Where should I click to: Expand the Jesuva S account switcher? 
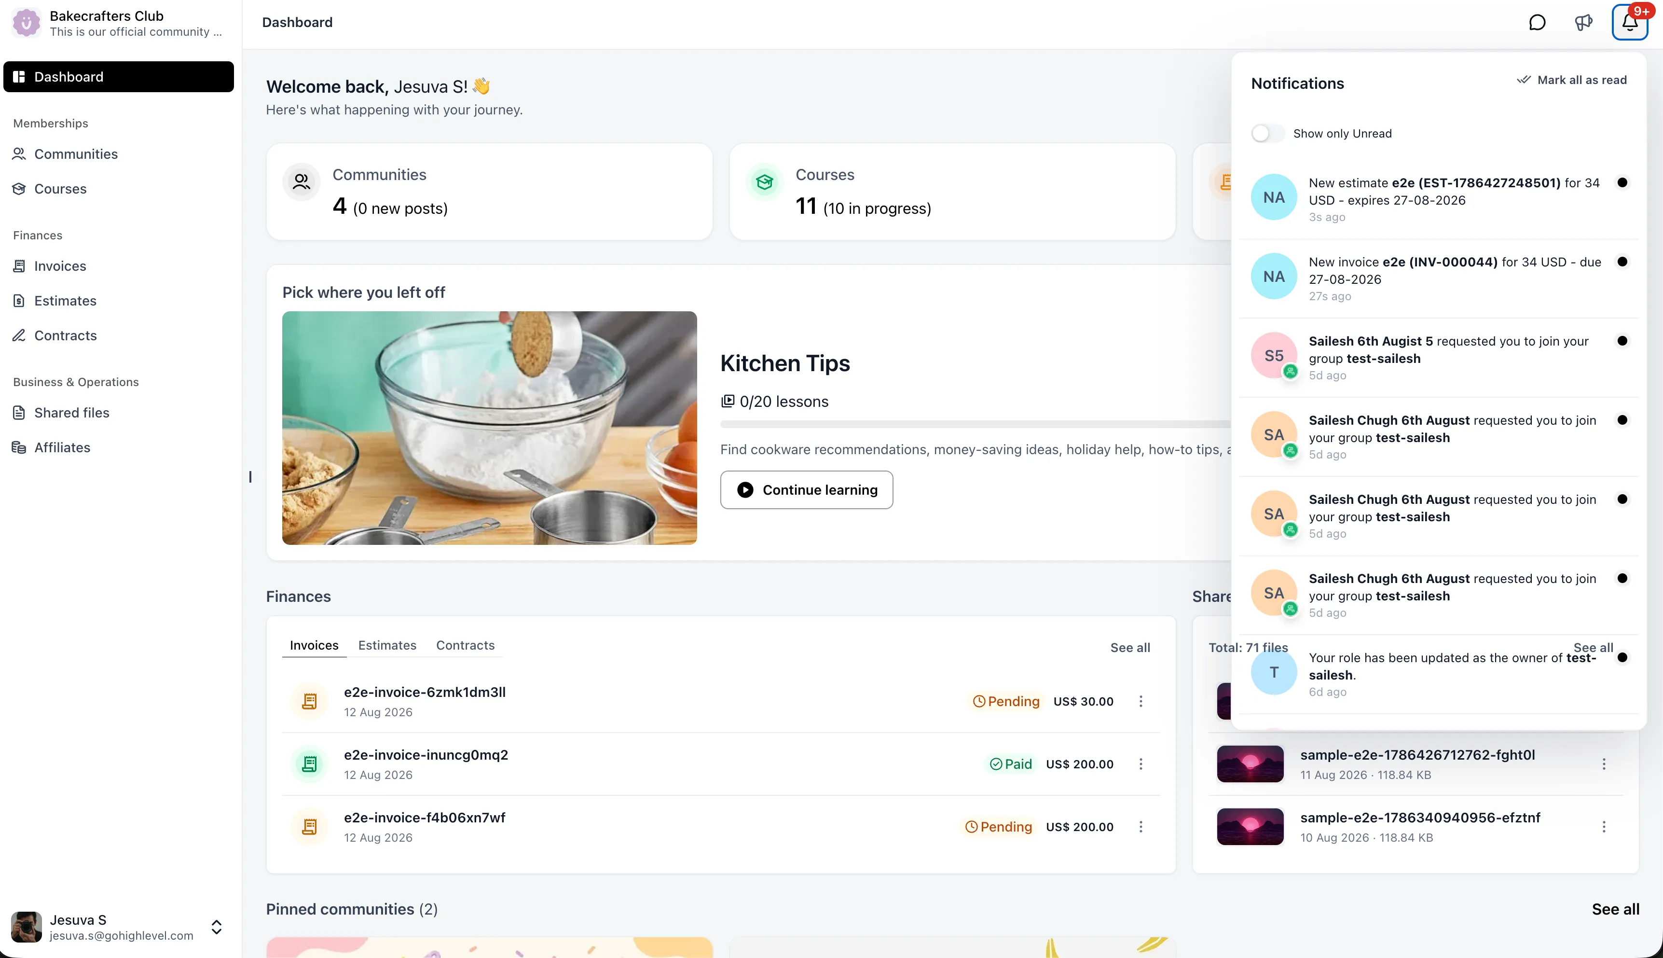click(216, 927)
